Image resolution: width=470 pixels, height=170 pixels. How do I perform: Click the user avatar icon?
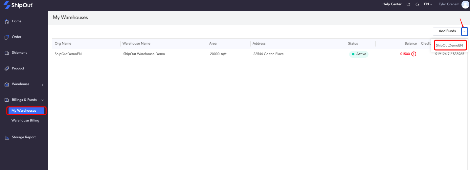coord(465,5)
